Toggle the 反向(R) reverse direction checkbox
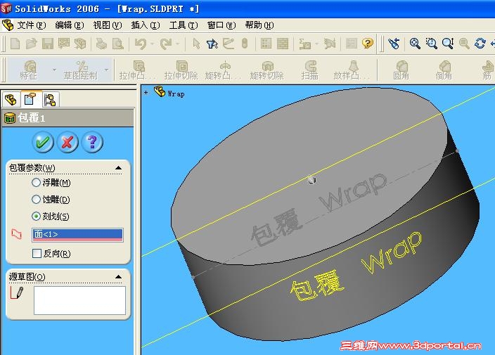Screen dimensions: 495x355 (x=37, y=253)
